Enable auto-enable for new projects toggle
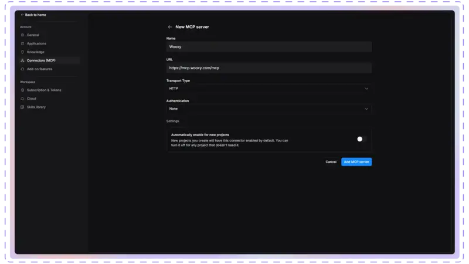Screen dimensions: 469x264 click(x=361, y=139)
